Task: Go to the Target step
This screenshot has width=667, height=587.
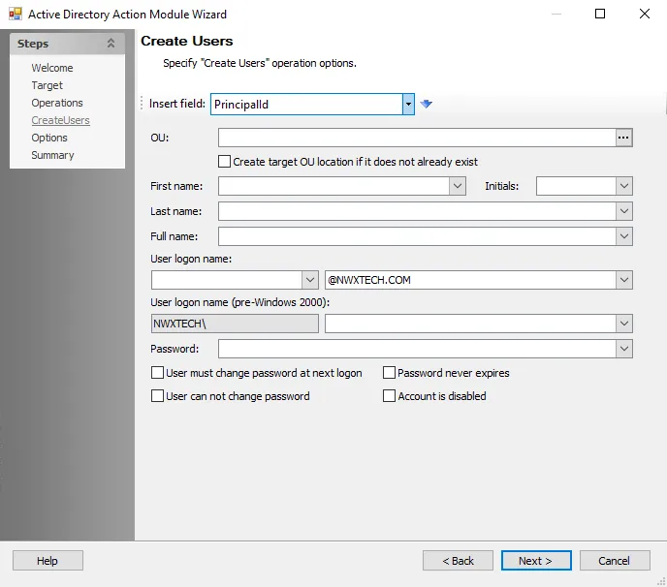Action: (47, 85)
